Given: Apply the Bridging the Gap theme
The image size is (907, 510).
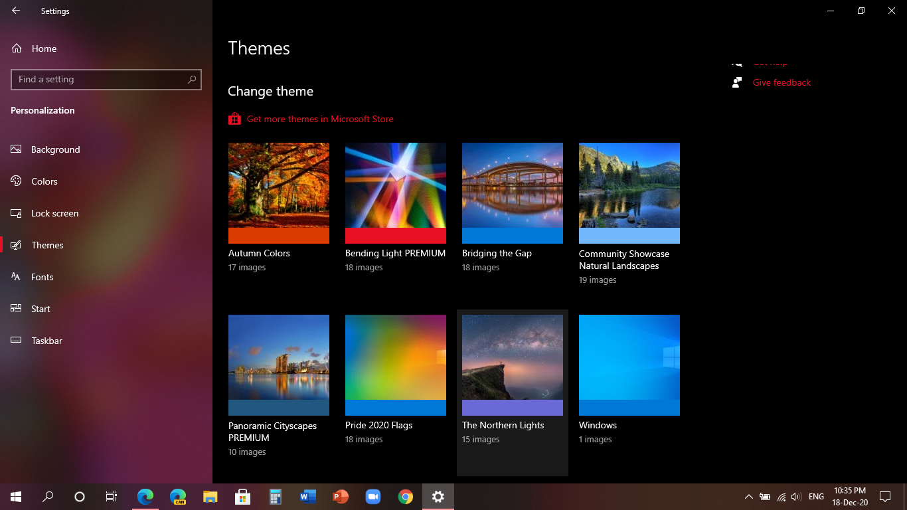Looking at the screenshot, I should click(513, 193).
